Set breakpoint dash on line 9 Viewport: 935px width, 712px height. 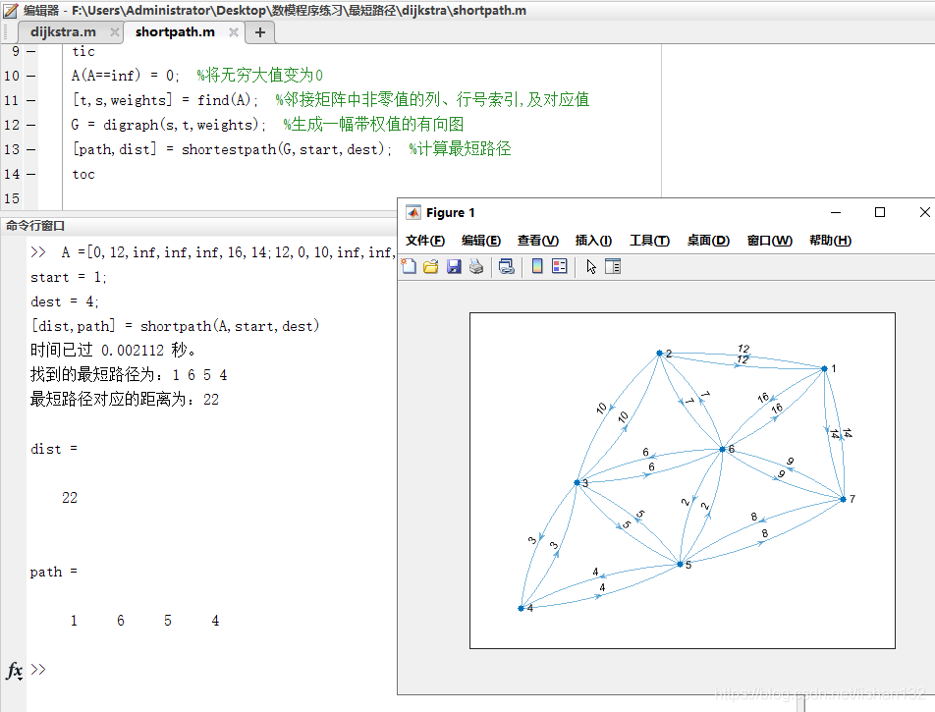click(x=31, y=51)
